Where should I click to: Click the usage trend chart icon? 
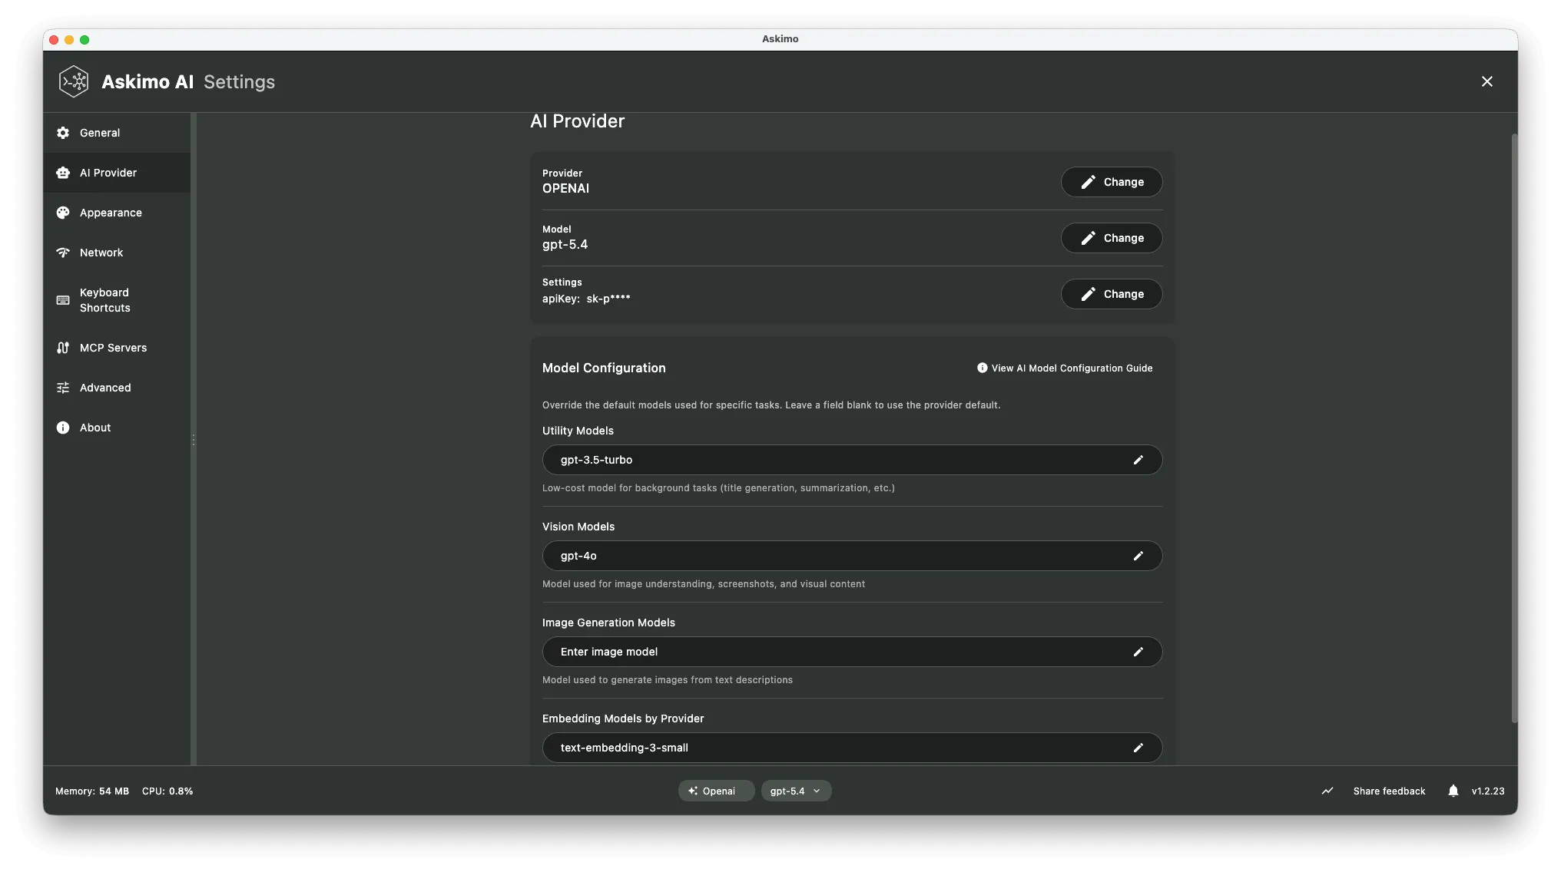1327,791
